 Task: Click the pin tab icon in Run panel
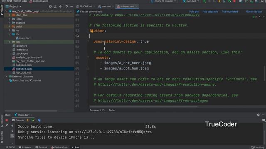point(7,125)
